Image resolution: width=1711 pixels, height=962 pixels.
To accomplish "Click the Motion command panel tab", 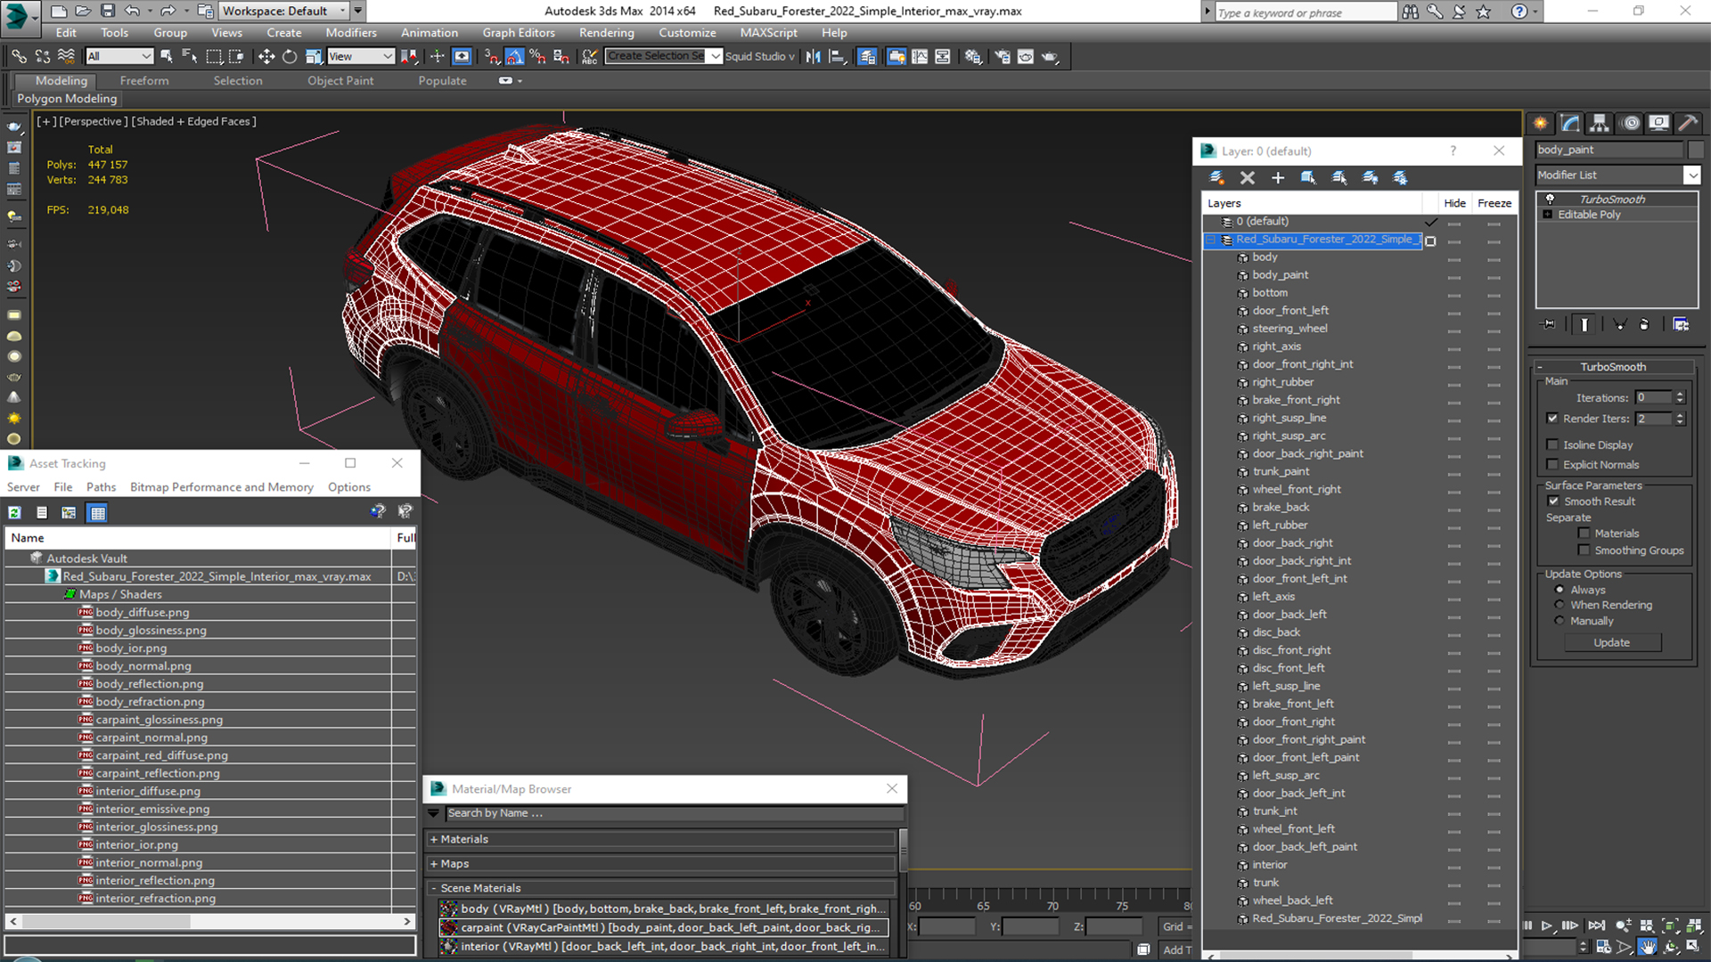I will click(x=1631, y=123).
